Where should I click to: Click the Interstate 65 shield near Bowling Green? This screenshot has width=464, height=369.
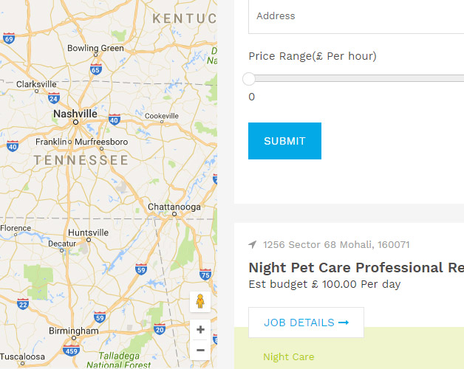pyautogui.click(x=96, y=69)
